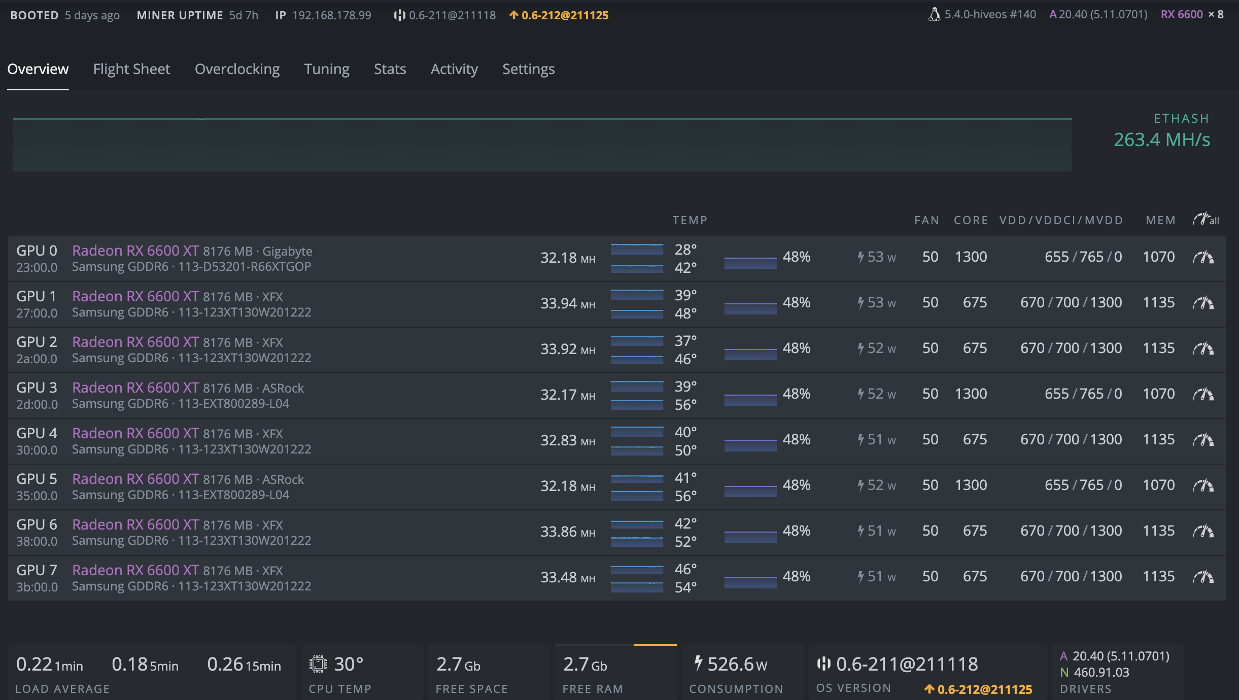
Task: Click the Settings navigation button
Action: point(528,69)
